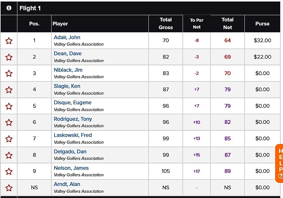283x198 pixels.
Task: Open Adair, John player link
Action: tap(67, 37)
